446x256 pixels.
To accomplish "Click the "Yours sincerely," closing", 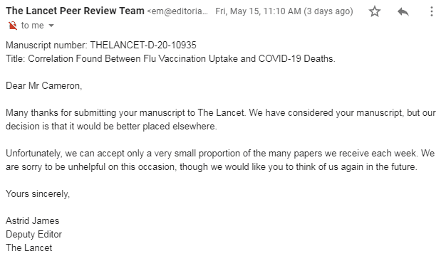I will pyautogui.click(x=38, y=194).
